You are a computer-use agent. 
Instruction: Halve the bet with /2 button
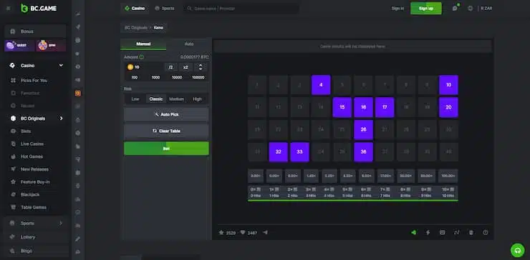click(x=170, y=67)
